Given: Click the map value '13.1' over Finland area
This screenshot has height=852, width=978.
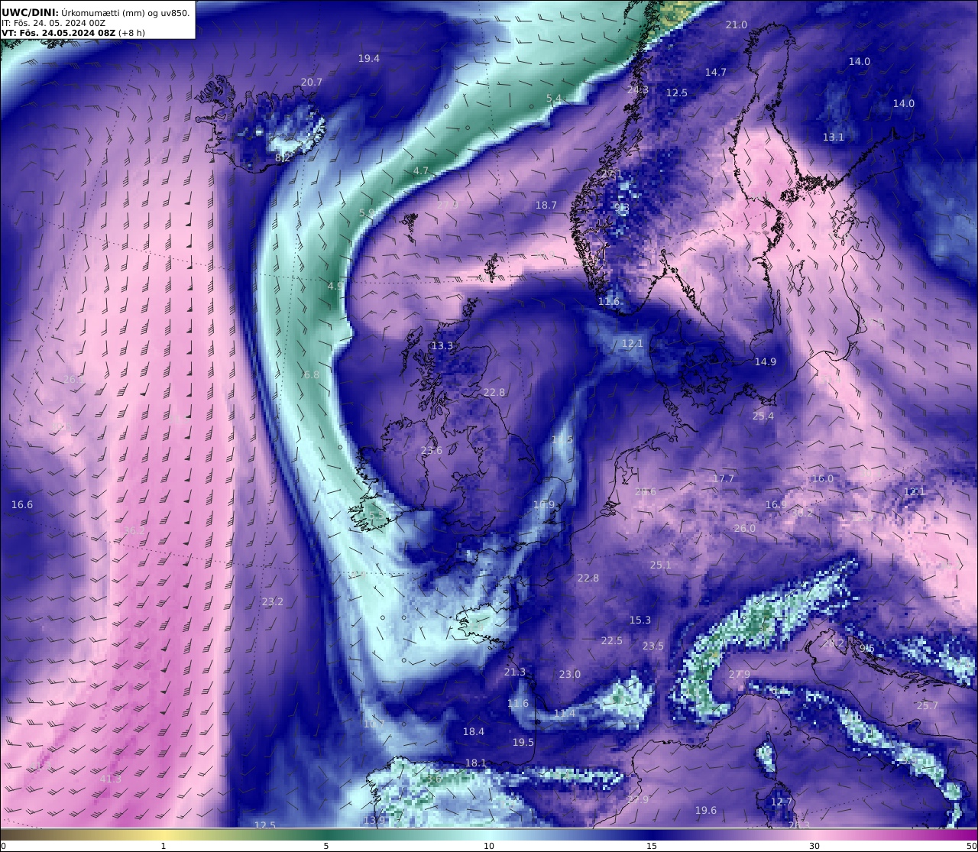Looking at the screenshot, I should pyautogui.click(x=834, y=138).
